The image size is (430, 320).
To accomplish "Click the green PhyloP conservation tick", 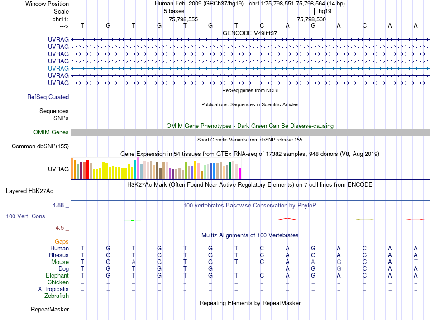I will (133, 220).
